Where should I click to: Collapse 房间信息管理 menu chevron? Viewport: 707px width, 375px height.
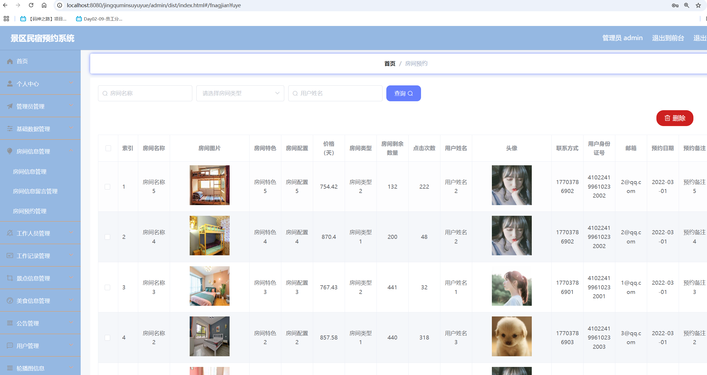(x=71, y=151)
